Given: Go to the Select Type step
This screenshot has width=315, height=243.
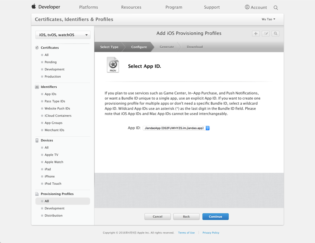Looking at the screenshot, I should [x=109, y=47].
